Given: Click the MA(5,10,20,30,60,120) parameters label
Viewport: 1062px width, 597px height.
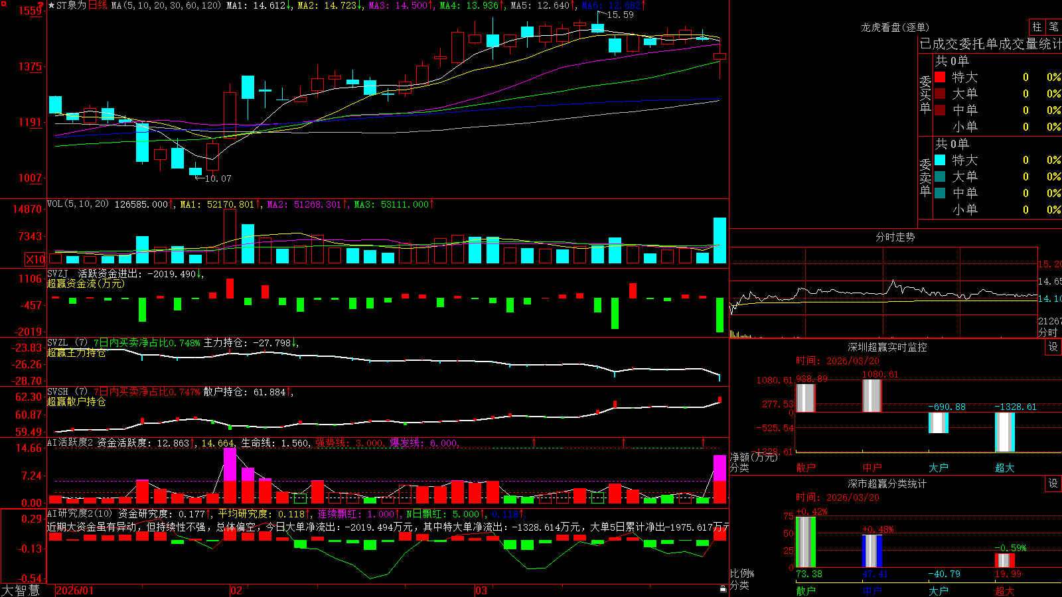Looking at the screenshot, I should click(167, 5).
